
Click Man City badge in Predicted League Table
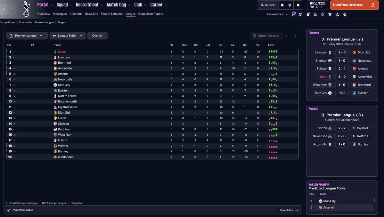[320, 201]
